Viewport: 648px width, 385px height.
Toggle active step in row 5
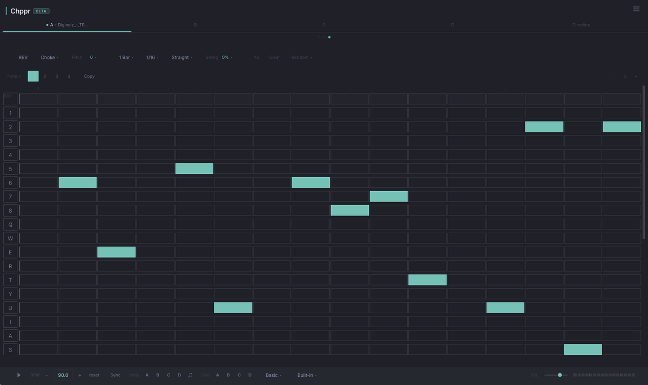[194, 168]
